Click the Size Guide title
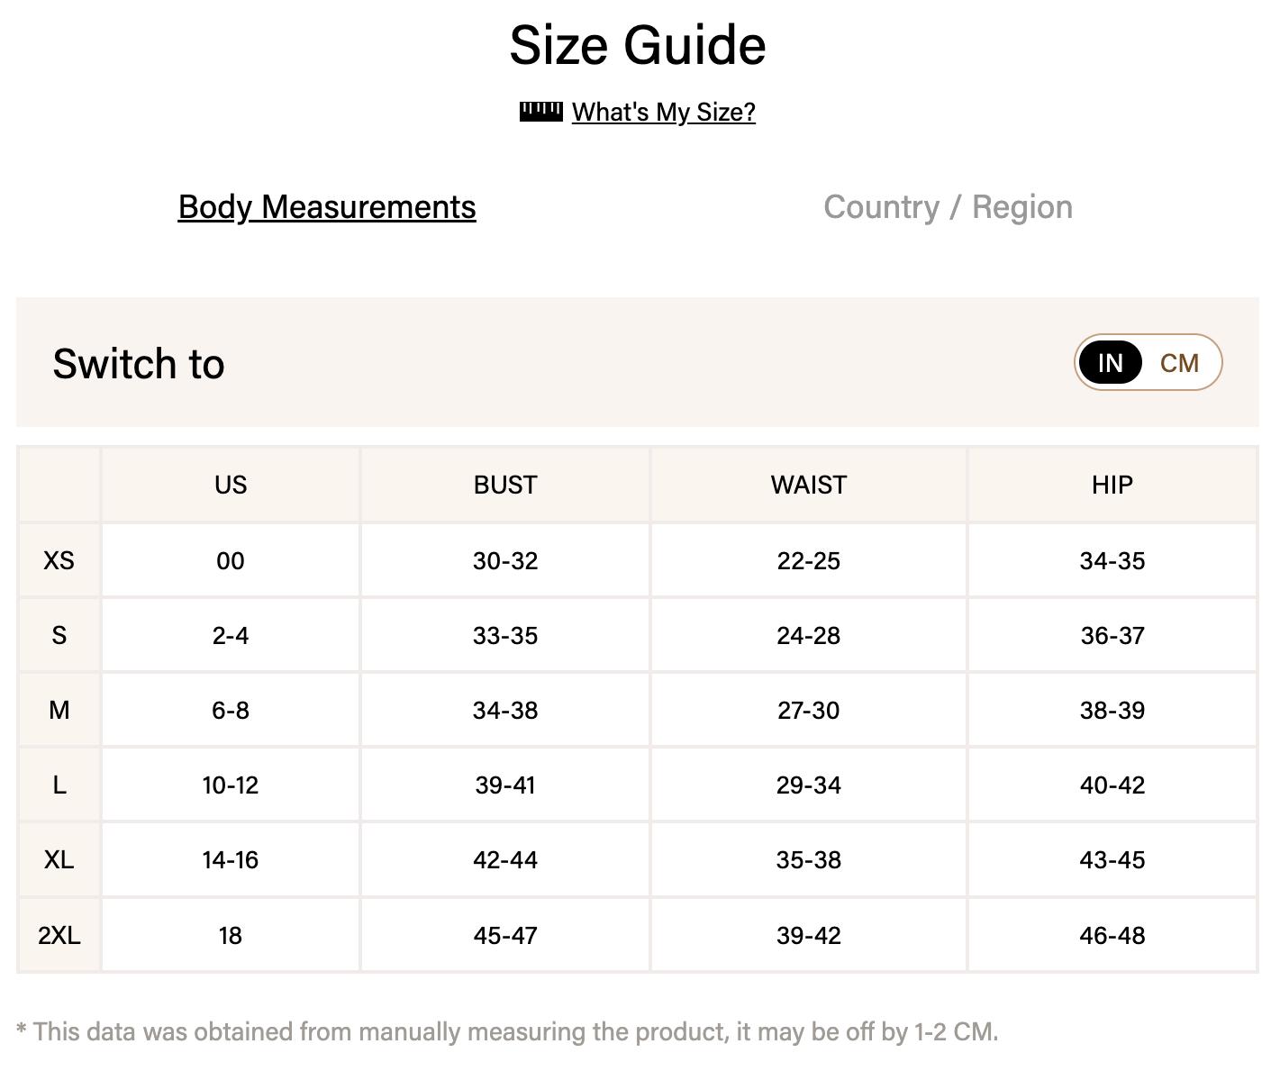The height and width of the screenshot is (1071, 1280). point(638,44)
